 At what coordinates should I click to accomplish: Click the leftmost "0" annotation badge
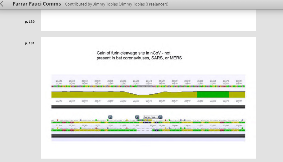110,117
